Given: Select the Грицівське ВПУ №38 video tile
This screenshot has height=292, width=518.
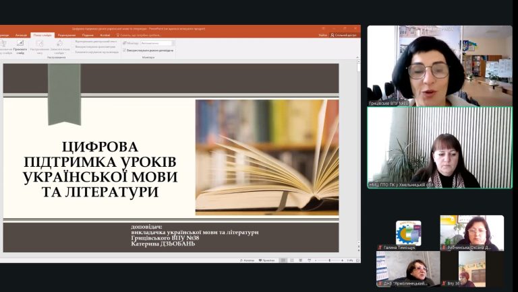Looking at the screenshot, I should [440, 66].
